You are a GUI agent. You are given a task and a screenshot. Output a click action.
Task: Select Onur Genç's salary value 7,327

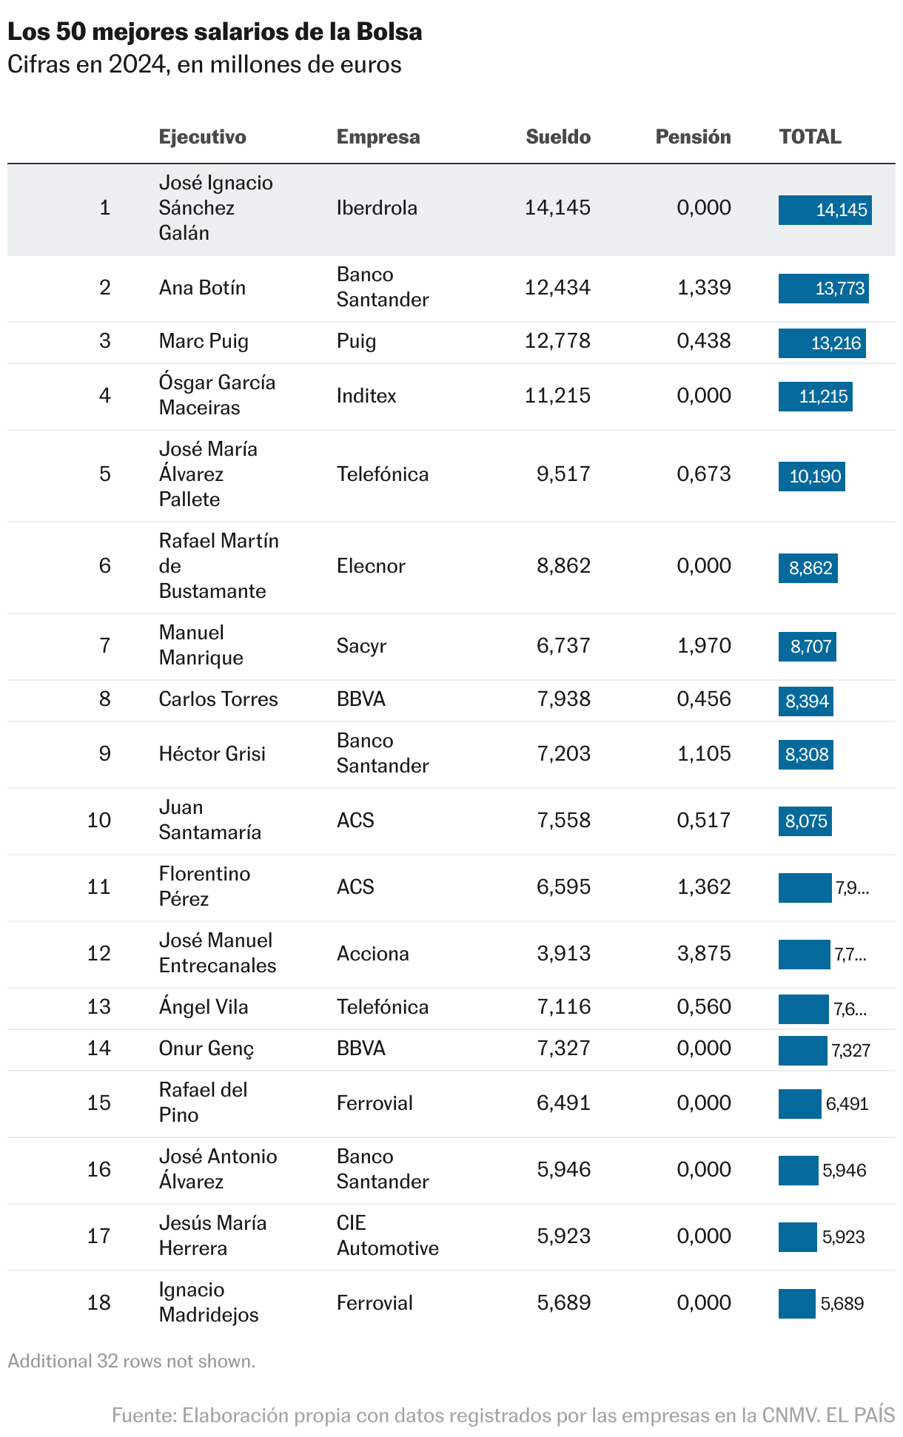click(563, 1049)
